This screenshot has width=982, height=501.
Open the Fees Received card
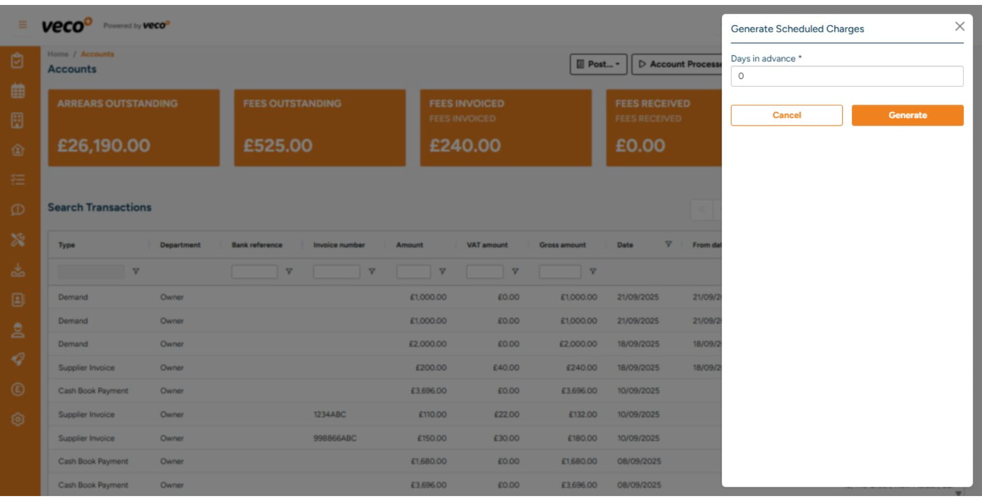[x=664, y=128]
